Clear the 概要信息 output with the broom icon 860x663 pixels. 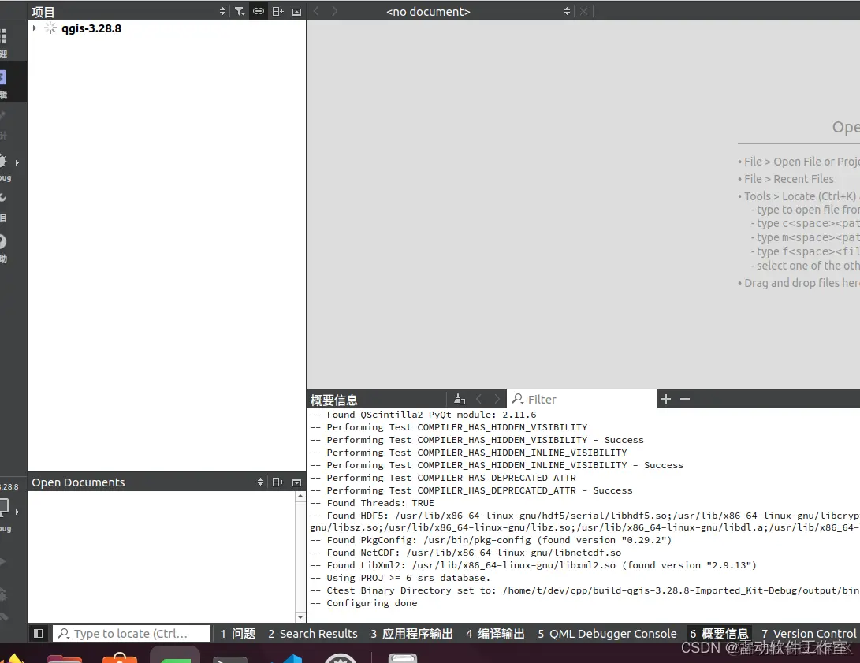coord(460,399)
